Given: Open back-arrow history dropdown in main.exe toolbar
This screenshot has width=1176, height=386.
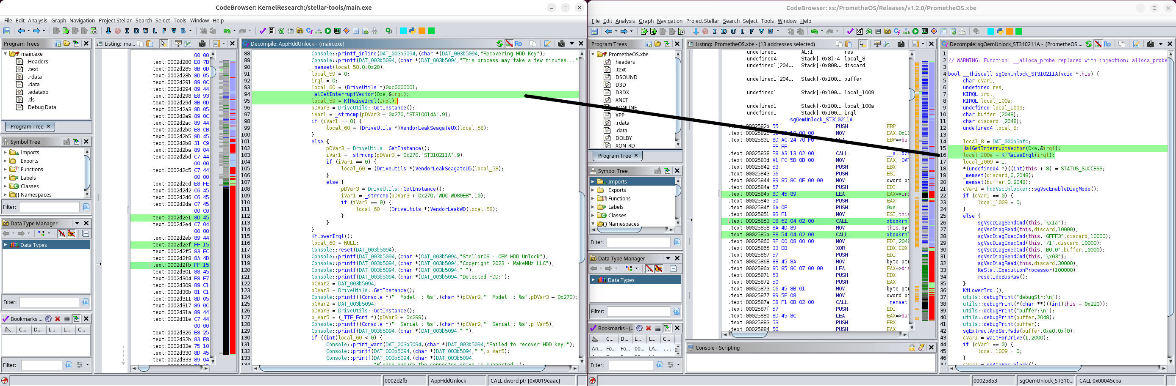Looking at the screenshot, I should pos(28,31).
